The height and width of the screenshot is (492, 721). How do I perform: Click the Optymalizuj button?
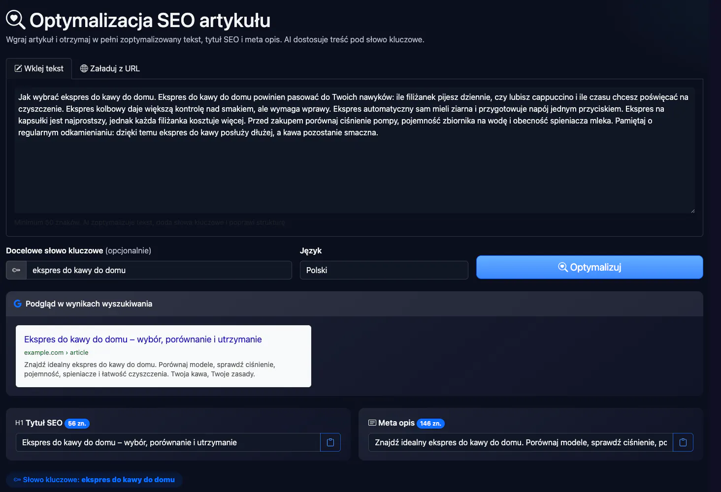click(590, 267)
